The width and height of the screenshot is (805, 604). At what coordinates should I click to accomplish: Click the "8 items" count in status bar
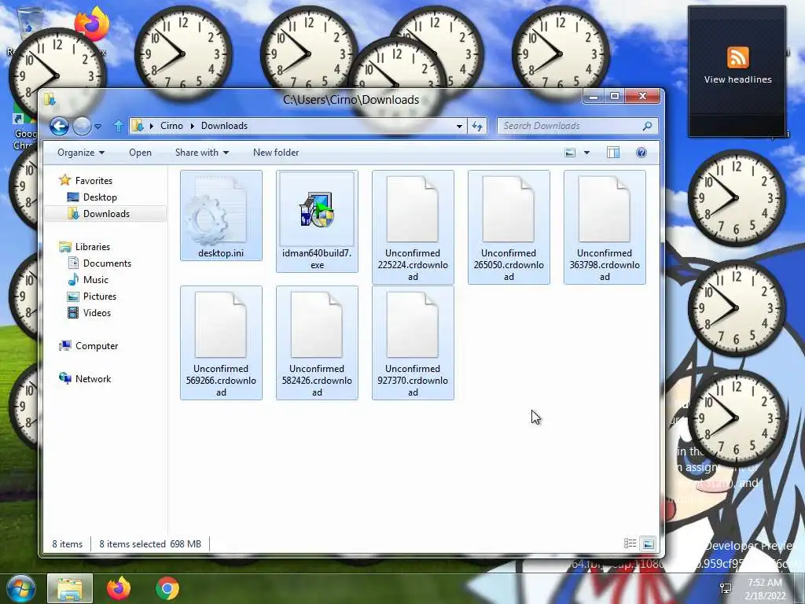pos(68,544)
